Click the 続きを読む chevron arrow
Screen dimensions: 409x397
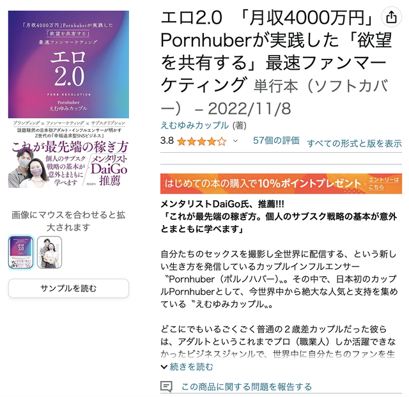[x=164, y=367]
